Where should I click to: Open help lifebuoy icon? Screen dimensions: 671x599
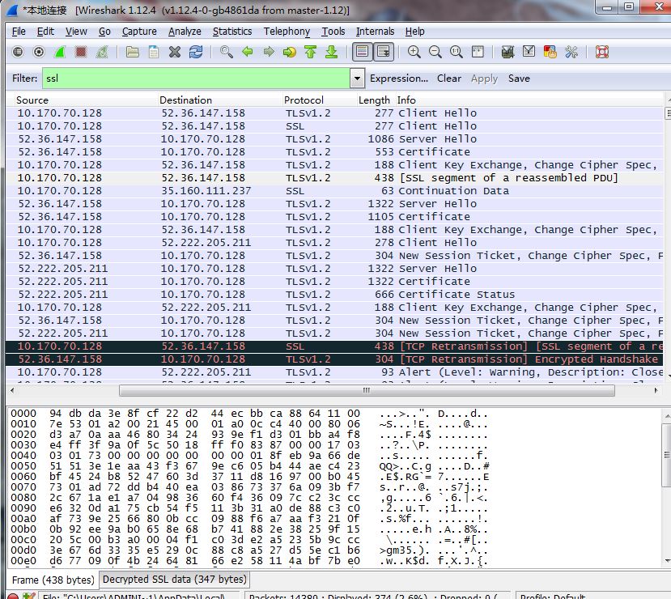click(x=602, y=52)
